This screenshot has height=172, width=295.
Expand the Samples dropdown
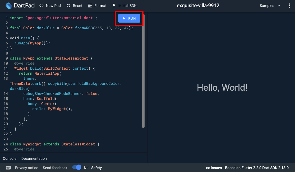pyautogui.click(x=270, y=6)
